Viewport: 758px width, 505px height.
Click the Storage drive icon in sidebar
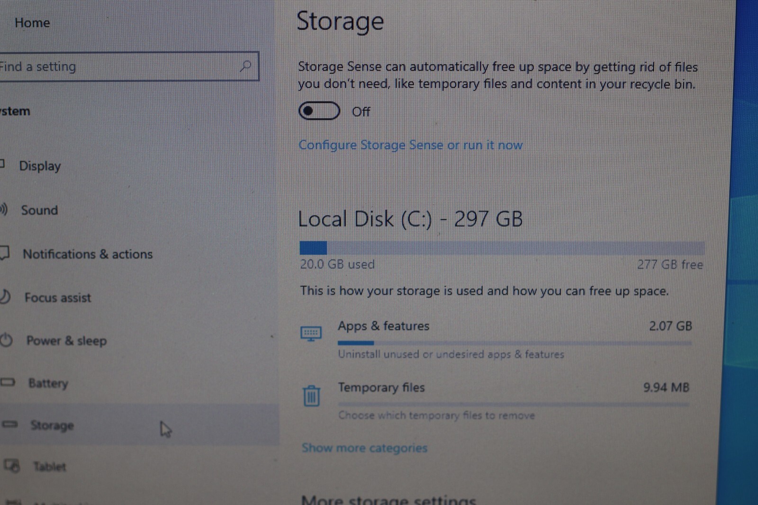[9, 424]
